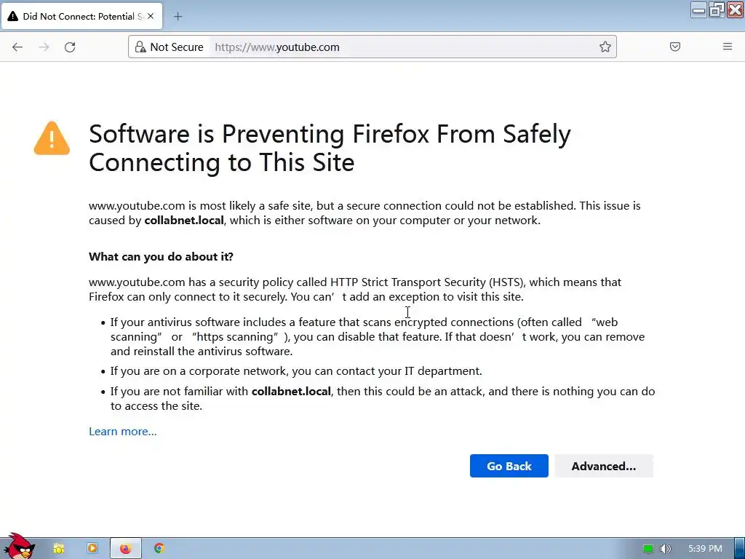Reload the current page
The width and height of the screenshot is (745, 559).
pos(70,47)
